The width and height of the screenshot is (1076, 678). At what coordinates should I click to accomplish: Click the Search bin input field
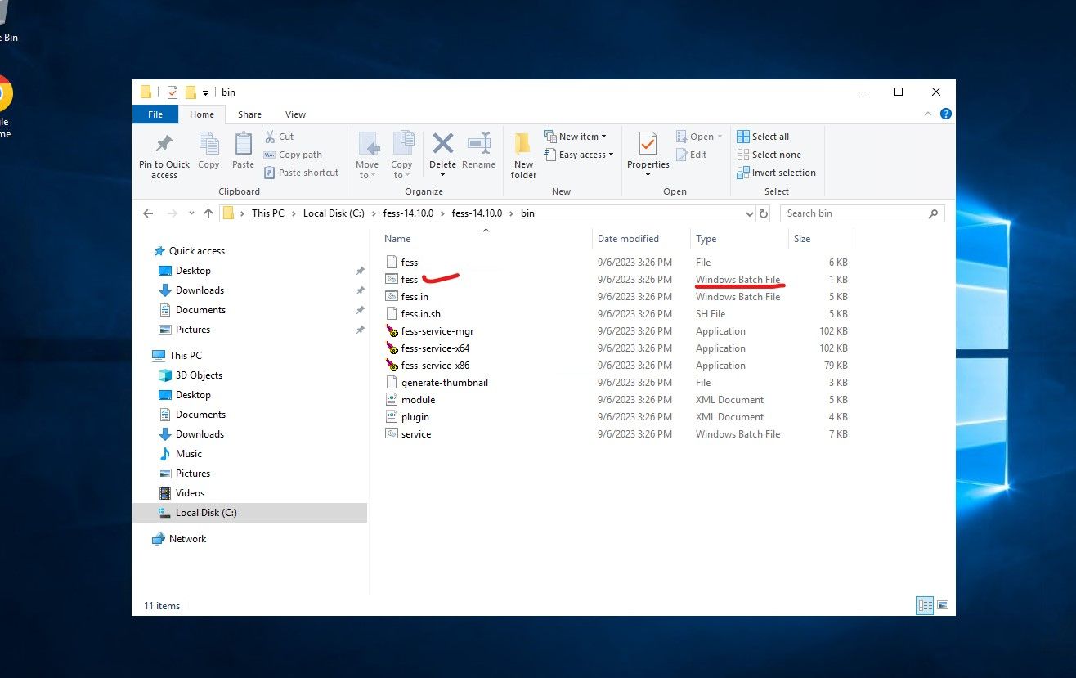(854, 213)
